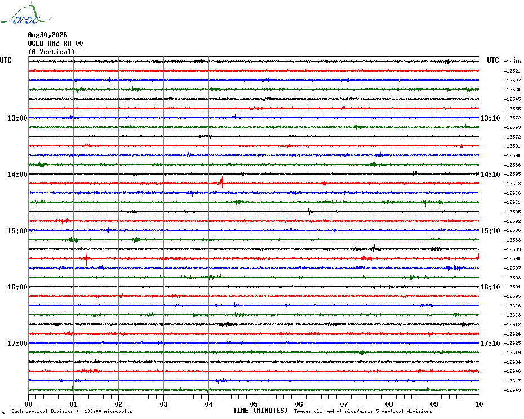Image resolution: width=524 pixels, height=419 pixels.
Task: Click the DC value -19619
Action: point(512,353)
